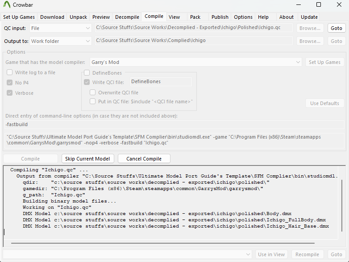Click Cancel Compile
This screenshot has width=349, height=262.
(144, 159)
